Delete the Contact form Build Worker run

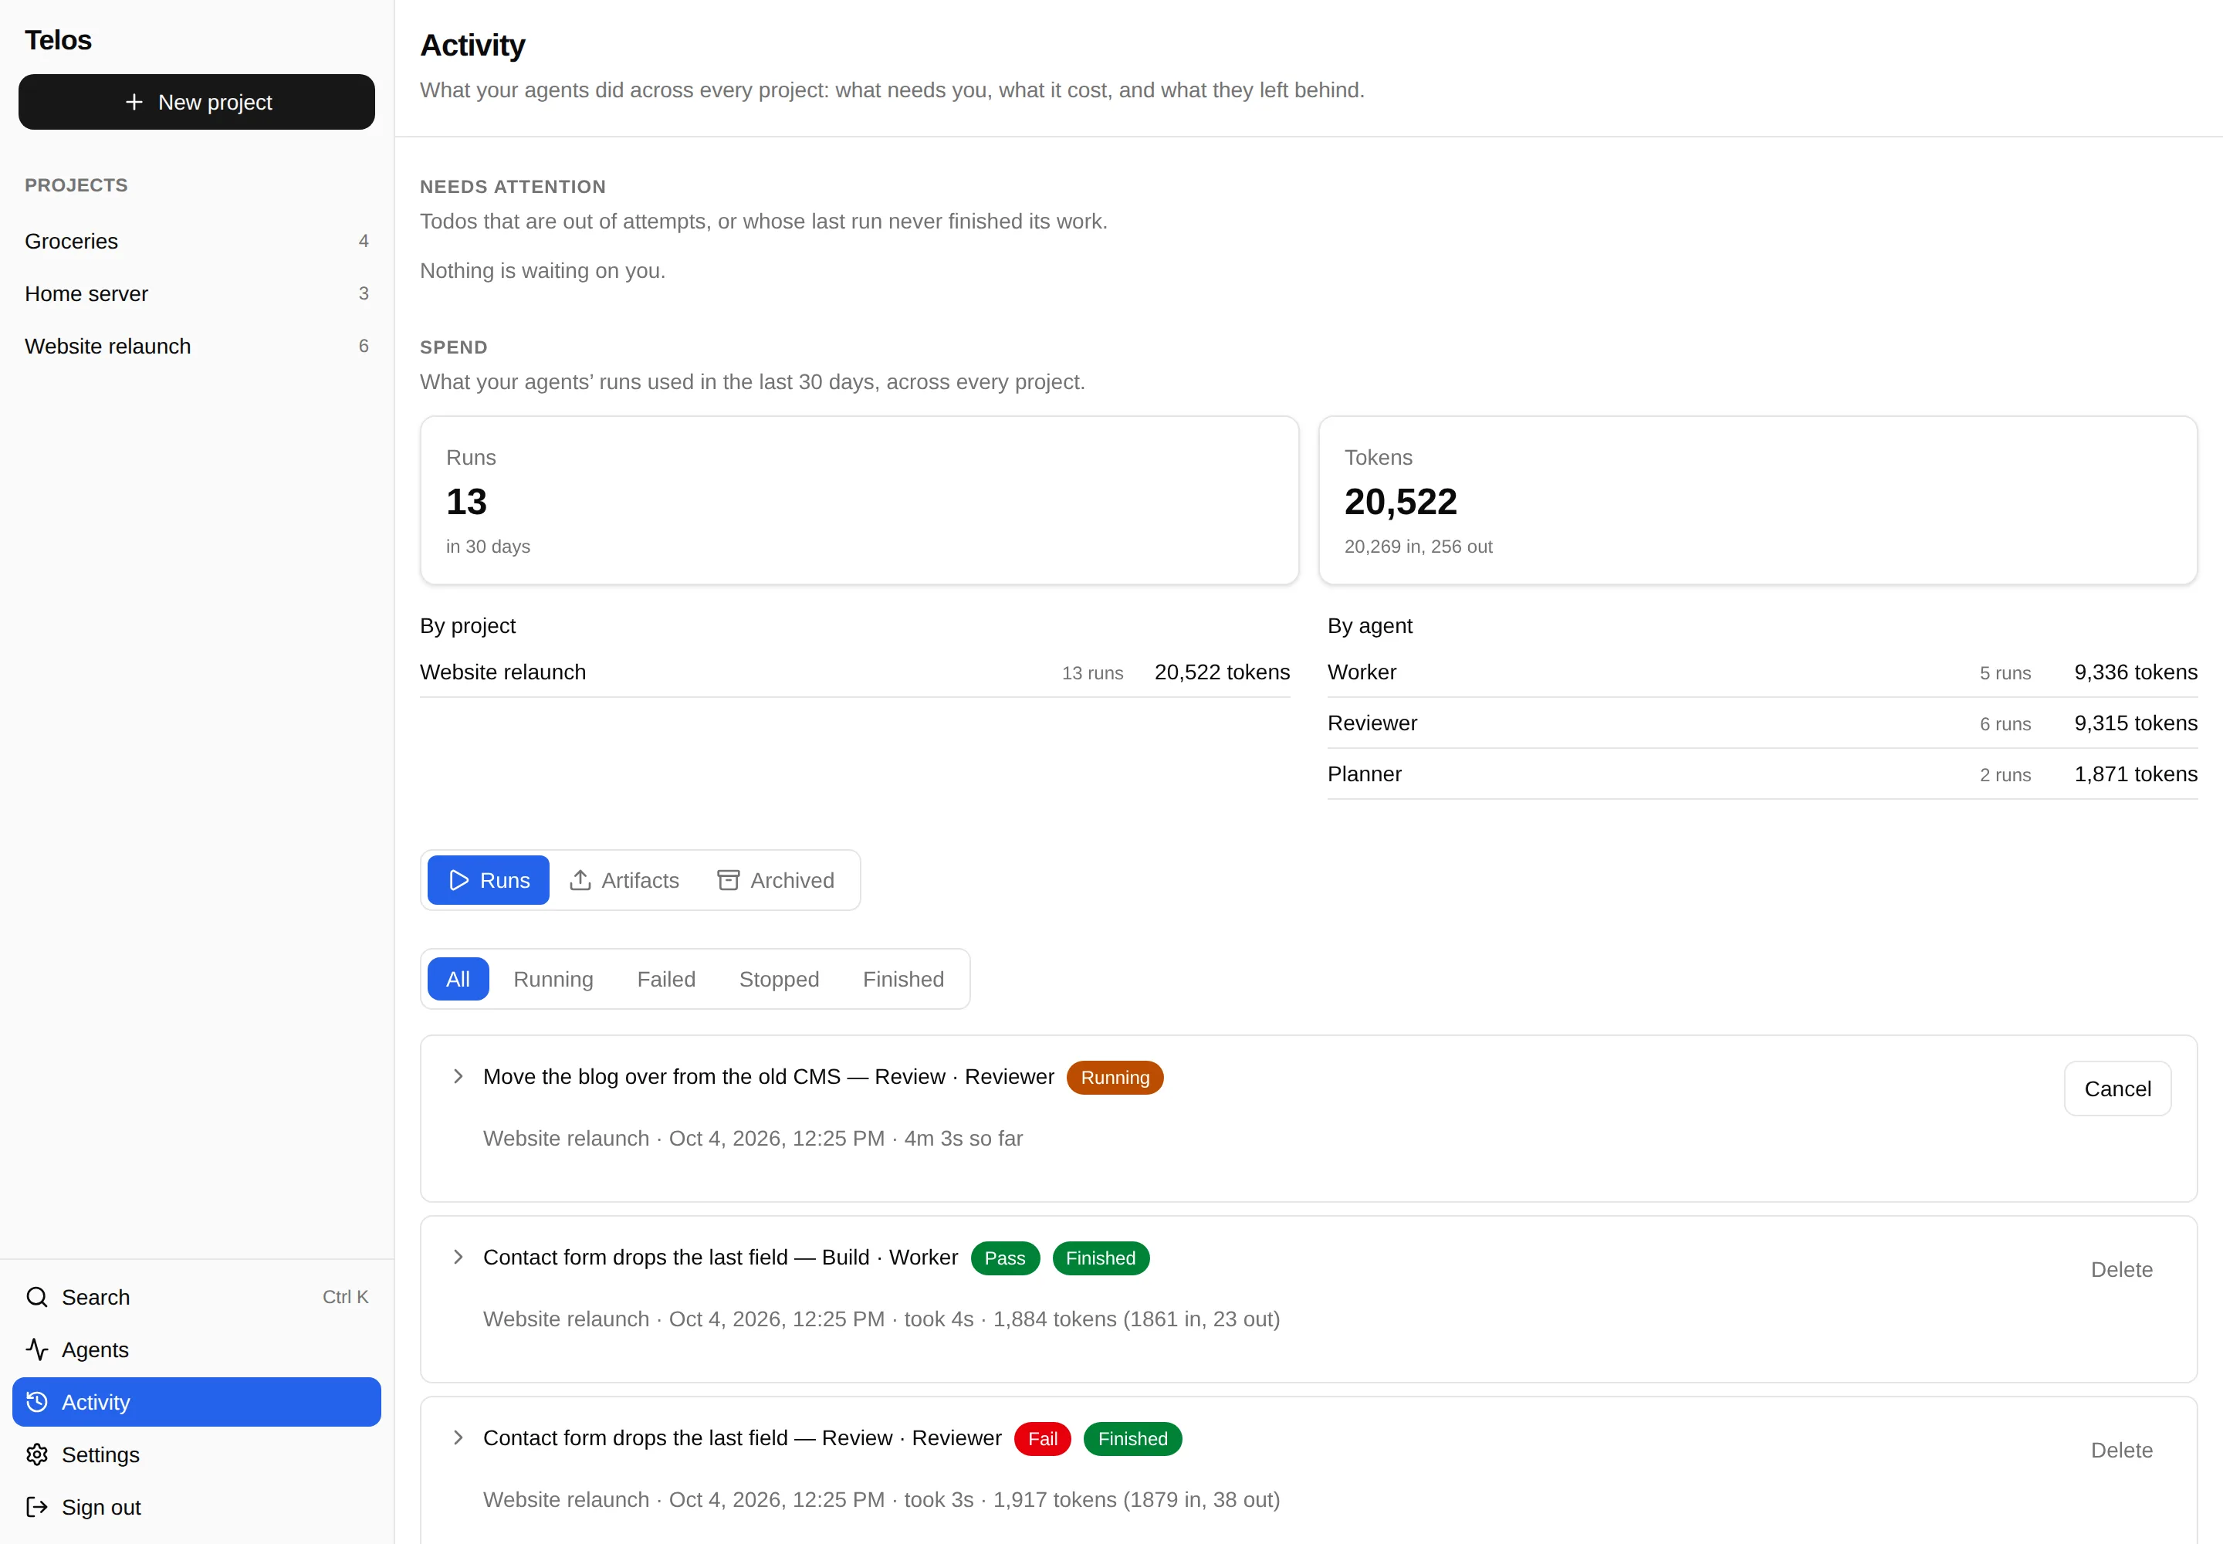[2121, 1270]
